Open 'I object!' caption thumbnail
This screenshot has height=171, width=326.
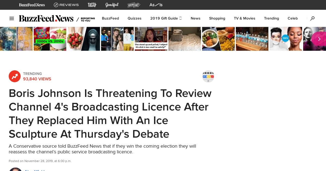pos(151,39)
